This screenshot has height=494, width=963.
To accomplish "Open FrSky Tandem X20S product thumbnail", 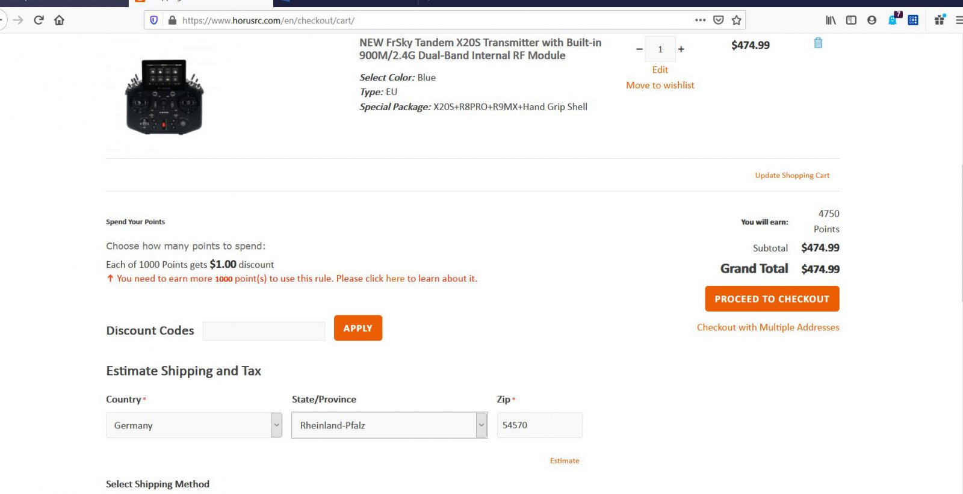I will [164, 96].
